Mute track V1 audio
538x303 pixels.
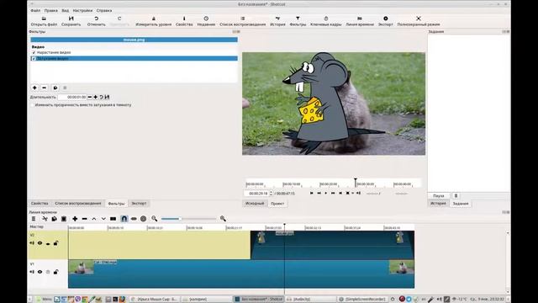(32, 272)
